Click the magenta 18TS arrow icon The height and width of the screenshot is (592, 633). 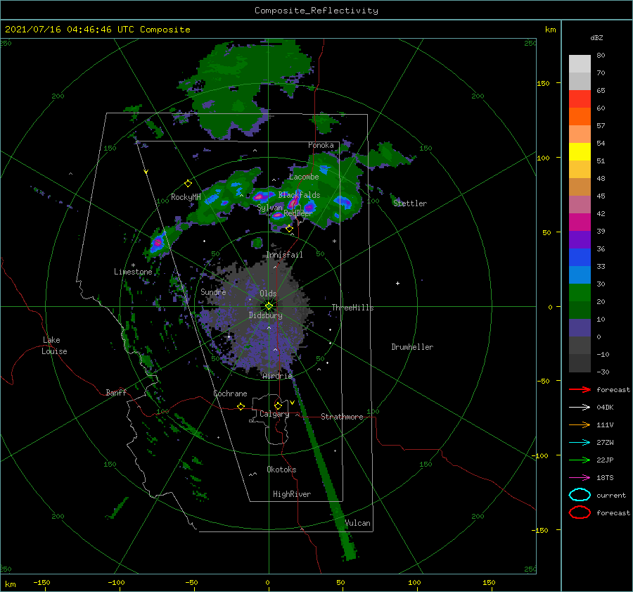(580, 477)
